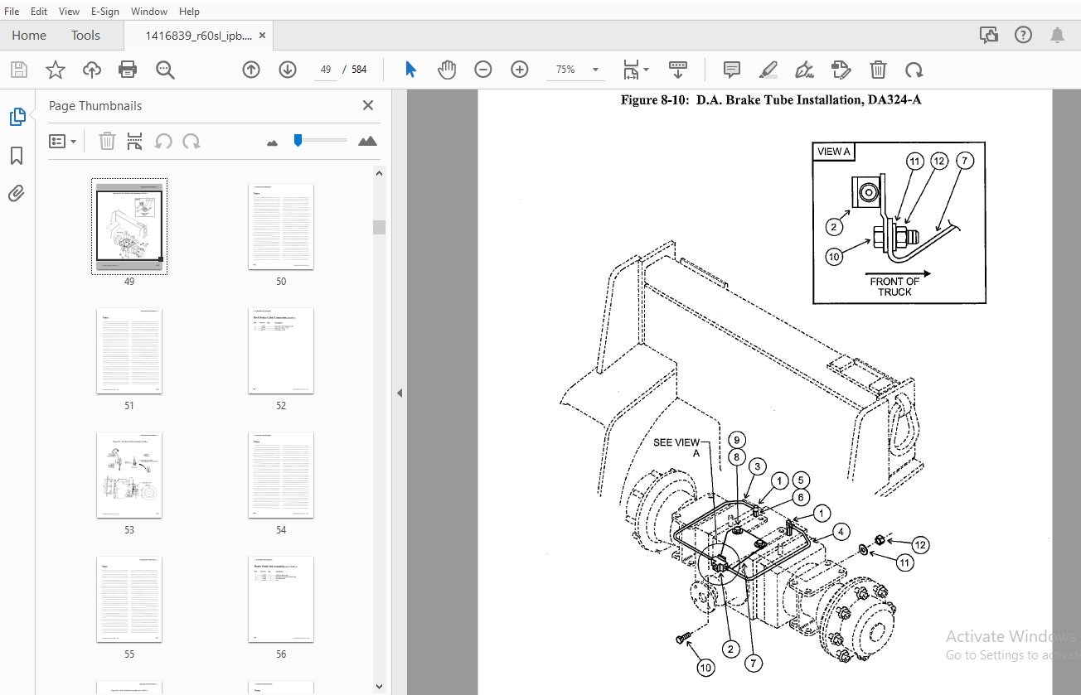Toggle read mode keyboard icon

pyautogui.click(x=678, y=70)
